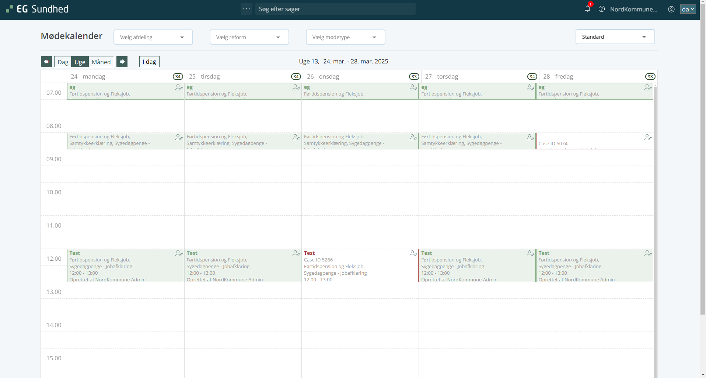The image size is (706, 378).
Task: Open the help question mark icon
Action: click(602, 9)
